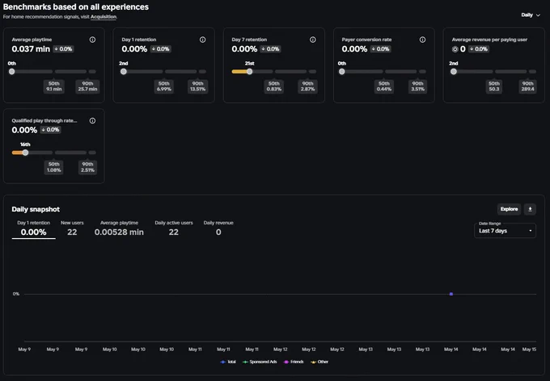Click the 50th 50.3 benchmark label

click(x=494, y=86)
